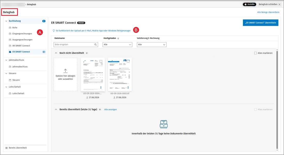Tick the checkbox on the UD-ER-2026-0004 document
The height and width of the screenshot is (155, 284).
[x=101, y=62]
